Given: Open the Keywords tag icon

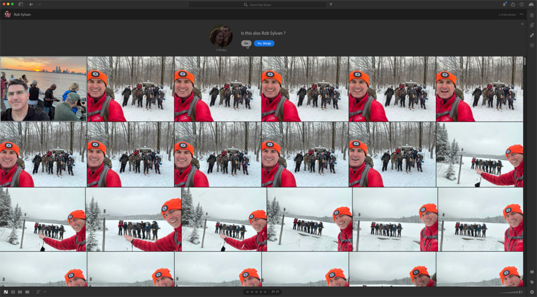Looking at the screenshot, I should (x=532, y=282).
